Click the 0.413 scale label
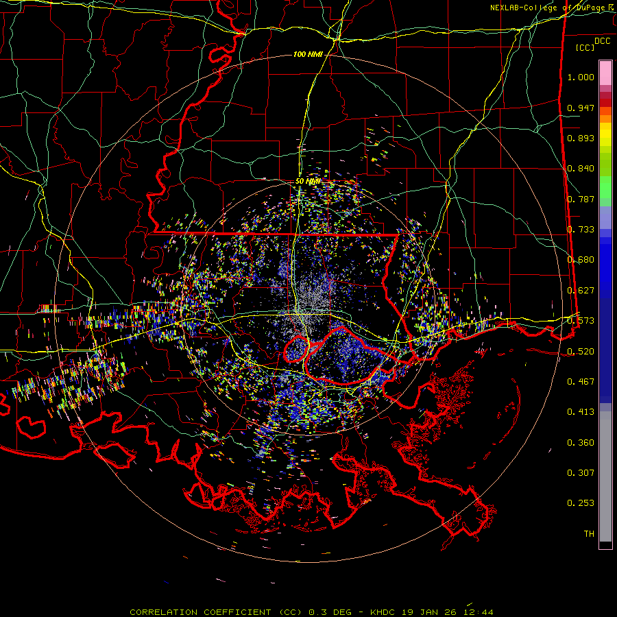 [581, 412]
